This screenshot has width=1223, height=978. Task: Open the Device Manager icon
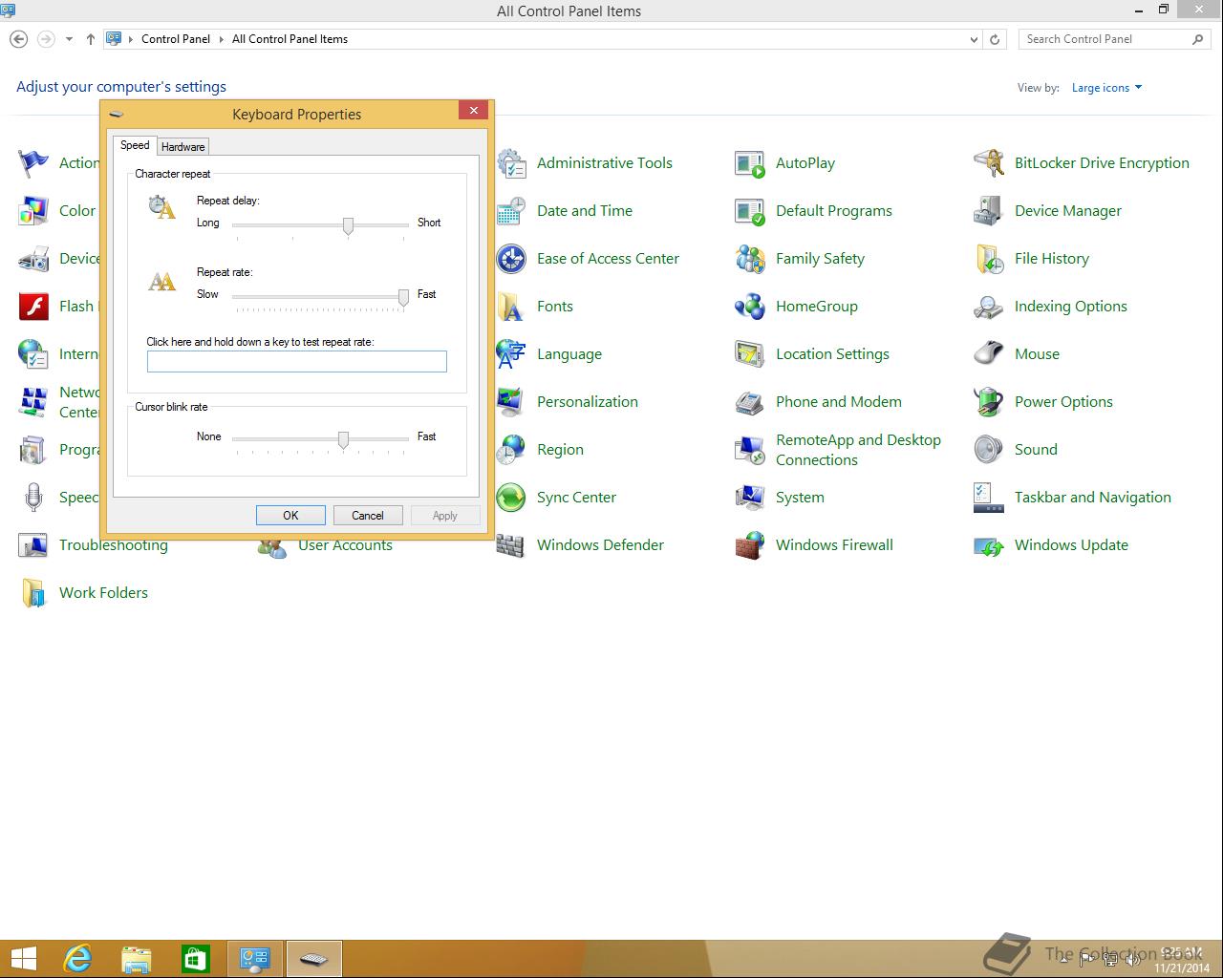(x=989, y=211)
